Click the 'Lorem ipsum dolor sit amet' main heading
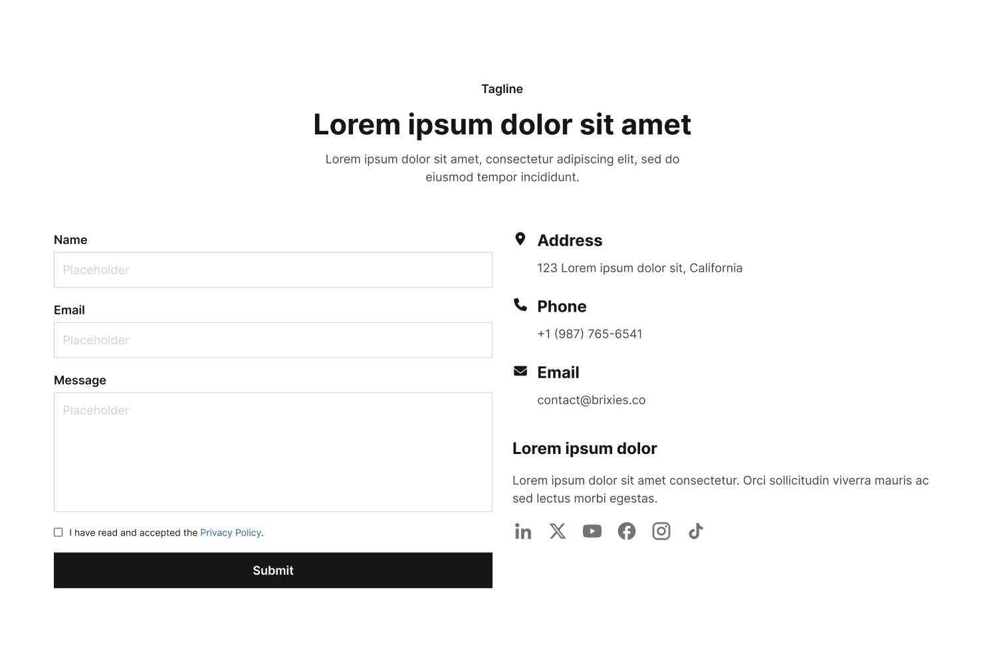Image resolution: width=1005 pixels, height=668 pixels. point(502,124)
